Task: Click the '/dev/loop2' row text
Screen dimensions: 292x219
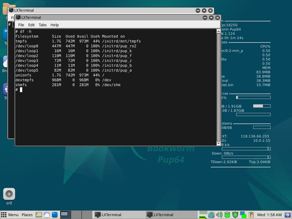Action: tap(27, 56)
